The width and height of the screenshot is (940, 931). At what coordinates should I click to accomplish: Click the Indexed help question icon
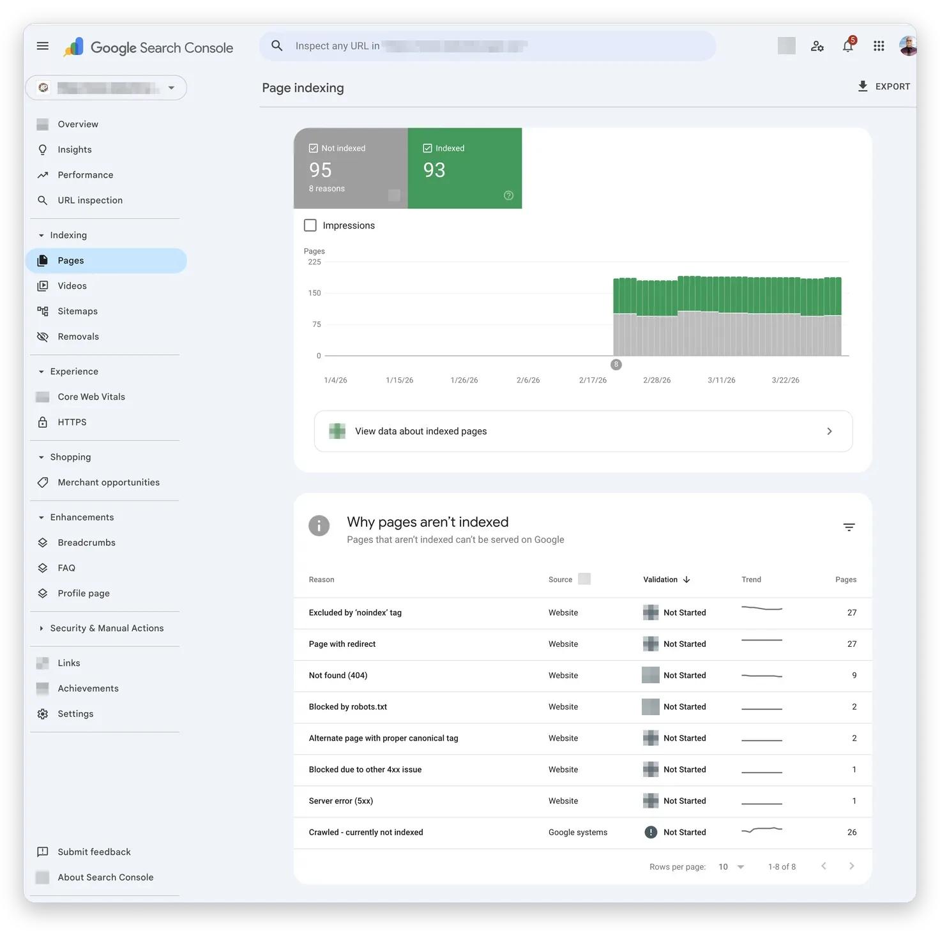508,195
